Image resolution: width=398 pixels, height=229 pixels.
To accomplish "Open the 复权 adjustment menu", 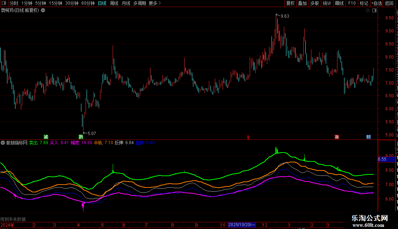I will [290, 3].
